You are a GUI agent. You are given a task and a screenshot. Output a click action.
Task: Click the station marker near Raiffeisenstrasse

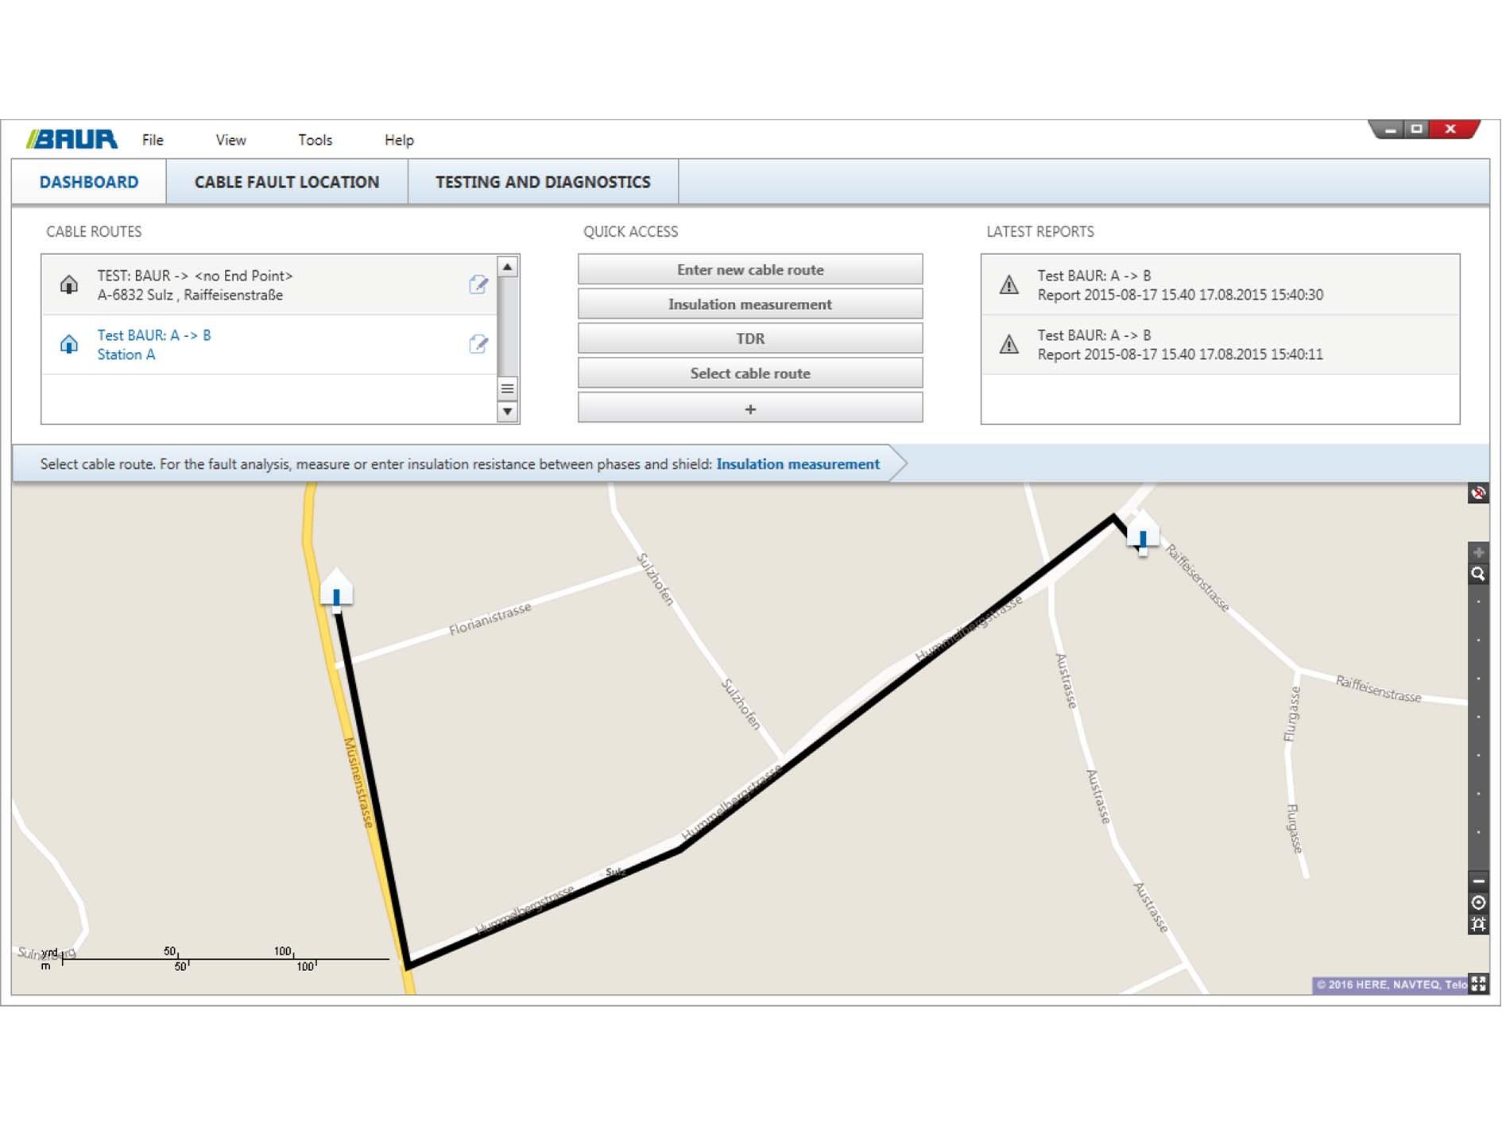pyautogui.click(x=1142, y=535)
